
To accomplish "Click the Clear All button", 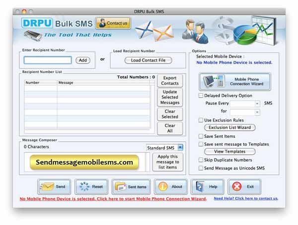I will pyautogui.click(x=170, y=128).
